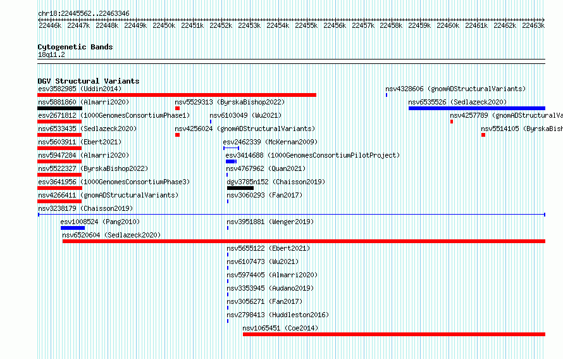Click the 22463k ruler tick label

tap(533, 25)
